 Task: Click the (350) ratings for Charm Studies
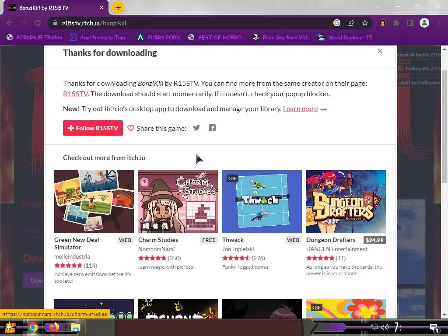(x=174, y=258)
